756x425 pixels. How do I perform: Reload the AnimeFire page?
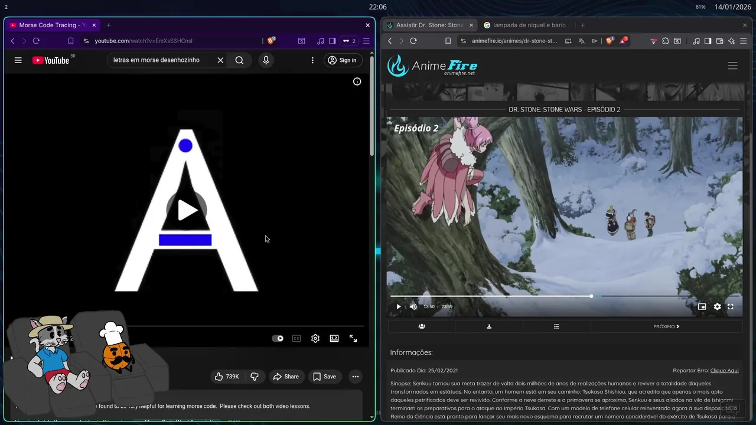(413, 41)
